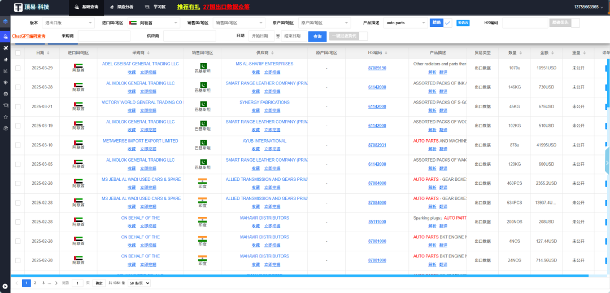Click the graduation cap icon in the sidebar
Image resolution: width=610 pixels, height=293 pixels.
click(x=5, y=105)
